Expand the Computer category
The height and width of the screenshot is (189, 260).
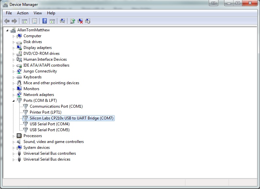pos(13,36)
